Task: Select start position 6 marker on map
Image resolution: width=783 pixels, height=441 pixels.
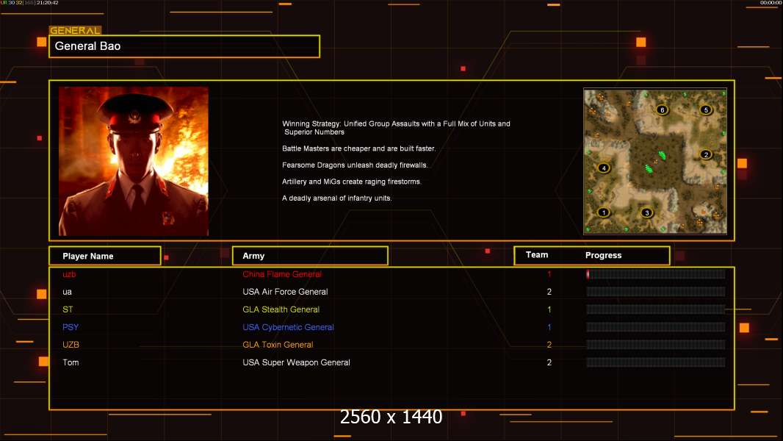Action: click(662, 110)
